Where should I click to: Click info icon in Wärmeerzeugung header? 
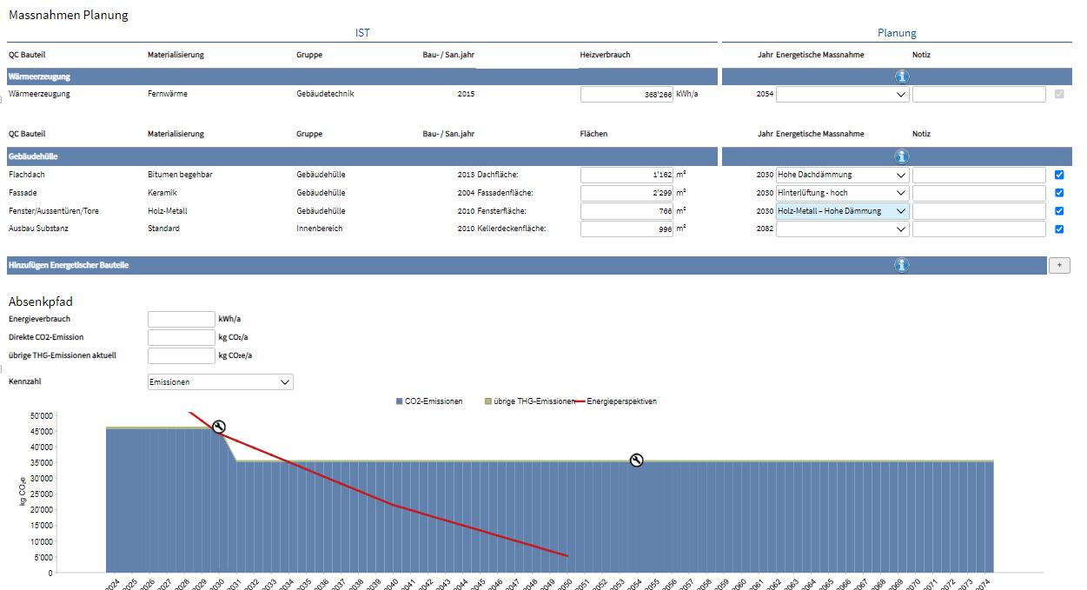pyautogui.click(x=901, y=76)
